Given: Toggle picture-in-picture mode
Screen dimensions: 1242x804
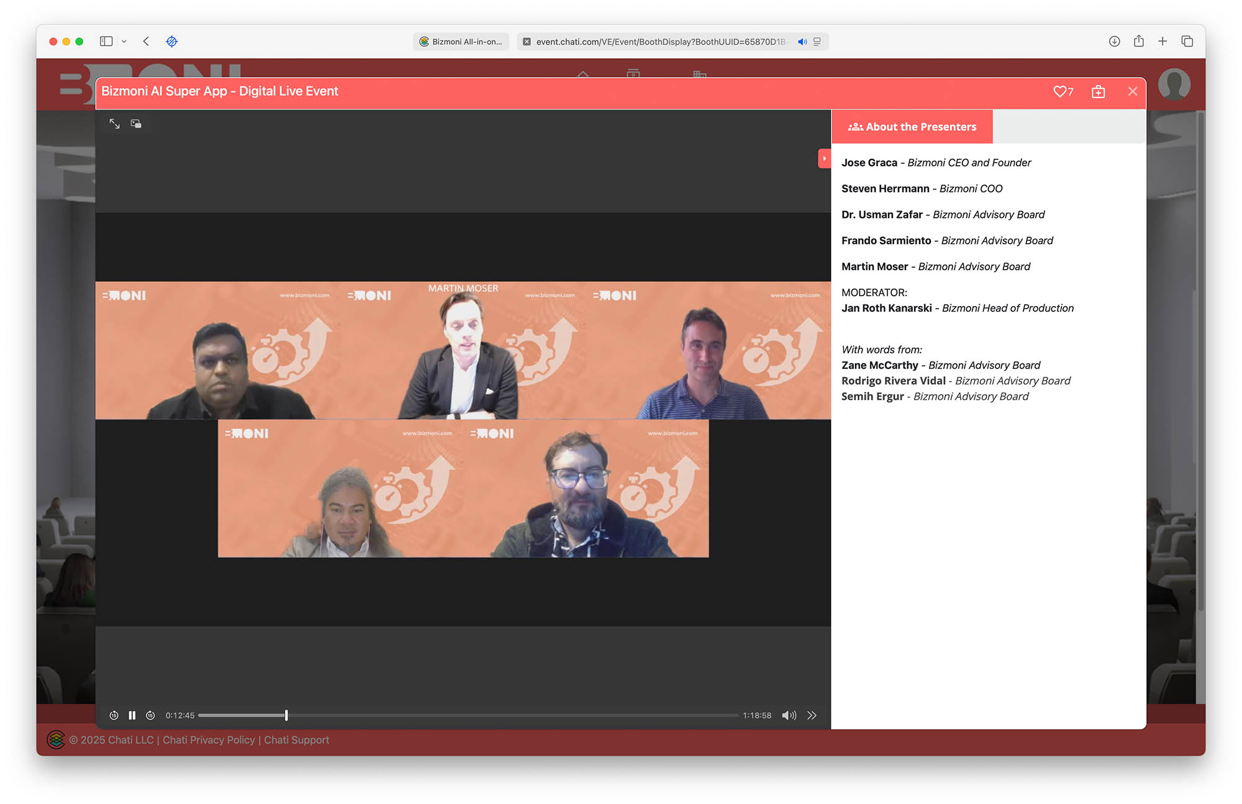Looking at the screenshot, I should pos(136,124).
